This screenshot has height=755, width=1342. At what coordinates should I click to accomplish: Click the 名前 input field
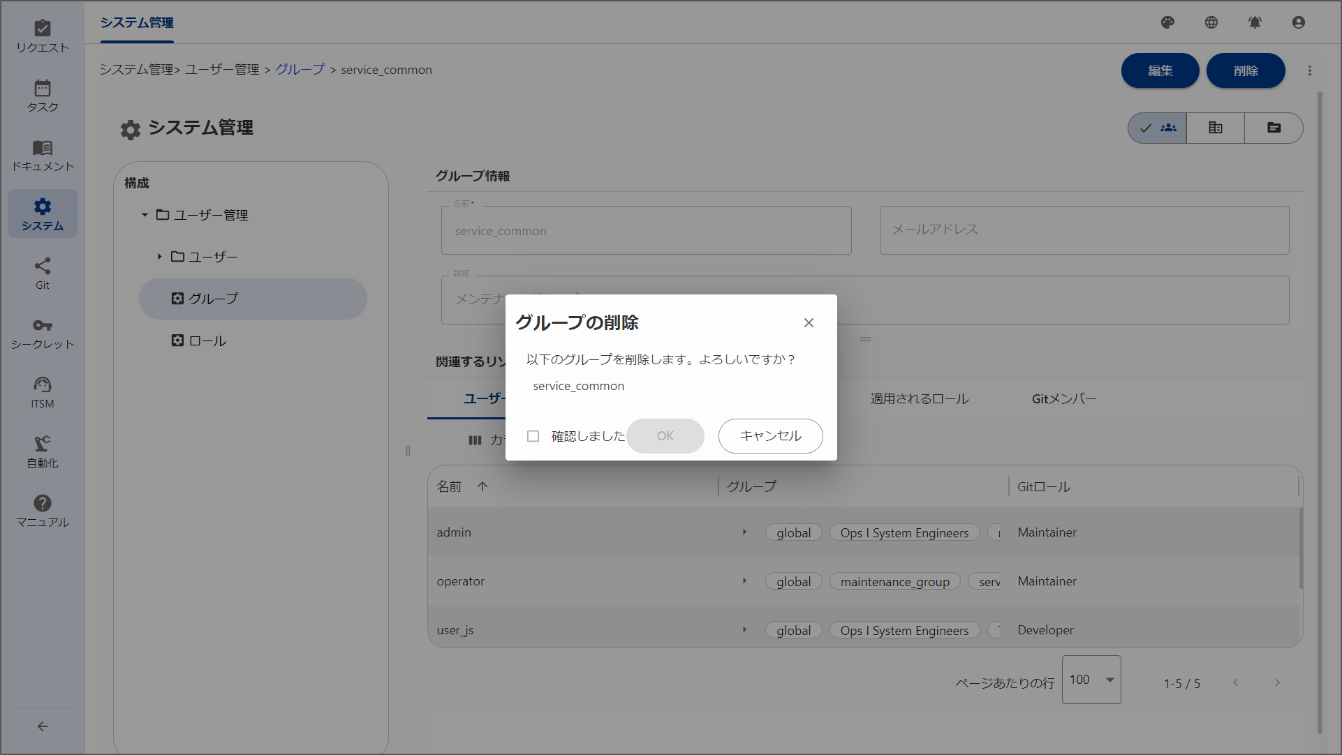(647, 230)
